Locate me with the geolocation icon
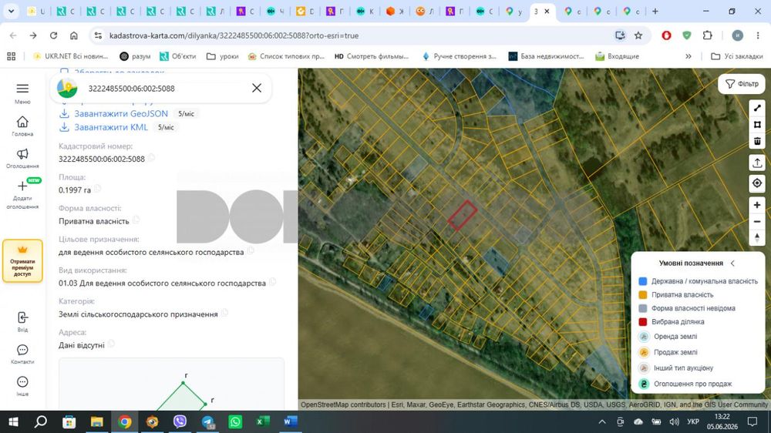The height and width of the screenshot is (433, 771). click(x=757, y=183)
